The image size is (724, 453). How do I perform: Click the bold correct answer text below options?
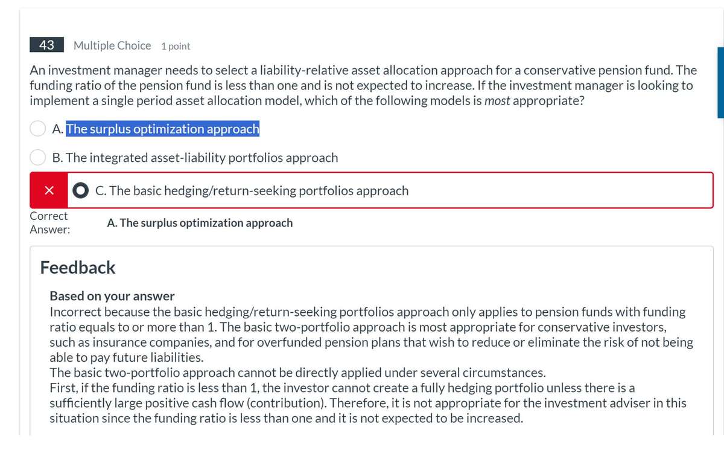pos(200,223)
